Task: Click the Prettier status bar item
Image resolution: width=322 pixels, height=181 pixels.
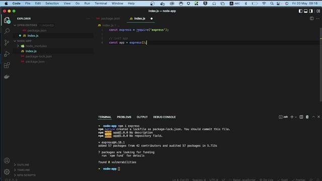Action: [298, 179]
